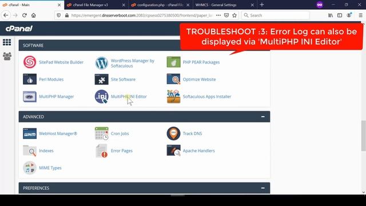
Task: Open the Firefox library icon
Action: [x=331, y=15]
